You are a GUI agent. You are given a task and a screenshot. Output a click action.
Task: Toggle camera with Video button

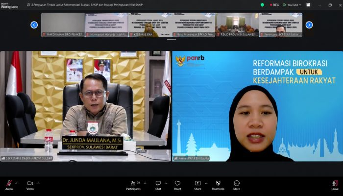click(30, 185)
